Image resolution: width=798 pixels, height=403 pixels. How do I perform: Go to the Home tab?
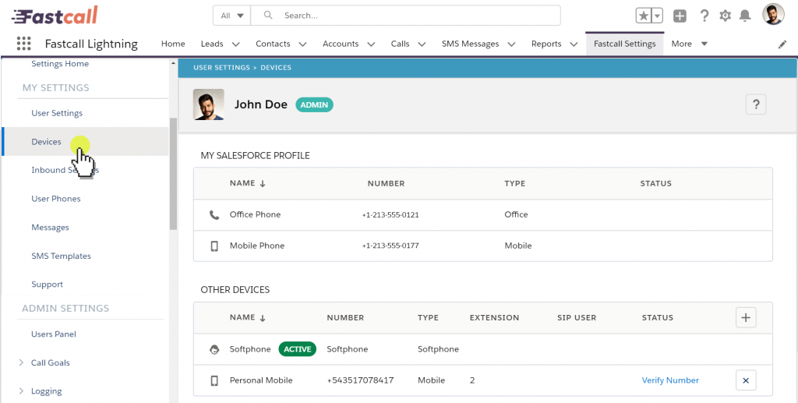point(173,44)
